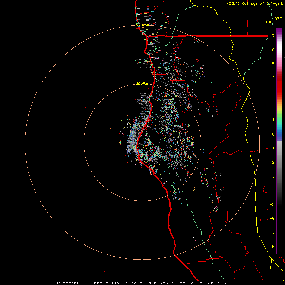Click the 5 value on the color scale

273,64
